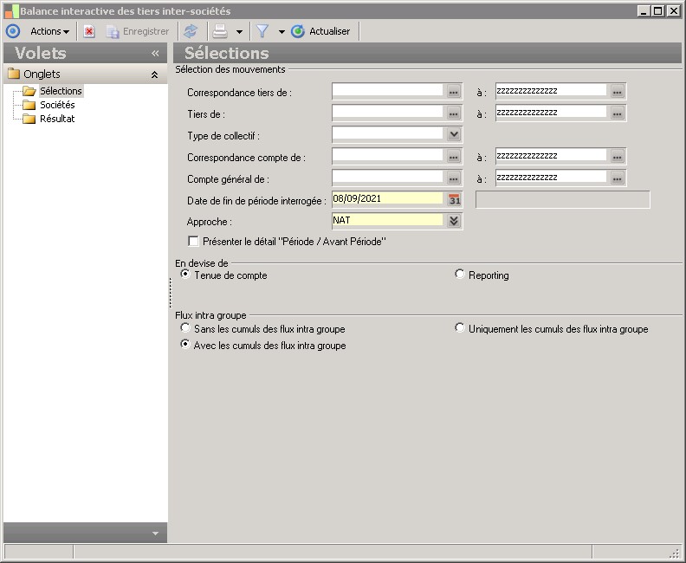Click the blue circle icon in toolbar

(x=12, y=31)
